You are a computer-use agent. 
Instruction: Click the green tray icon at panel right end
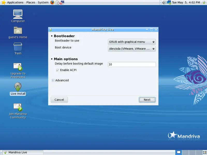click(204, 2)
